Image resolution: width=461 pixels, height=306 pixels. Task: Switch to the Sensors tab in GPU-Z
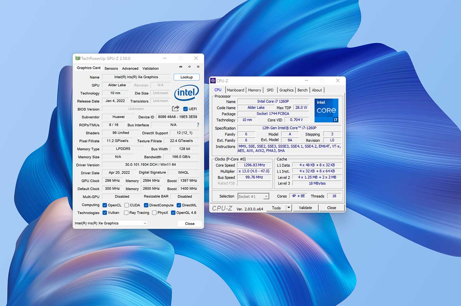[111, 68]
